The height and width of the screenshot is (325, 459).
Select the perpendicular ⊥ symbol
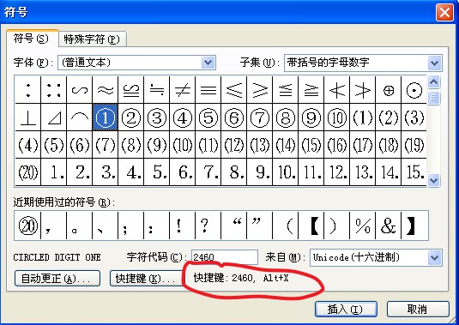[x=28, y=117]
